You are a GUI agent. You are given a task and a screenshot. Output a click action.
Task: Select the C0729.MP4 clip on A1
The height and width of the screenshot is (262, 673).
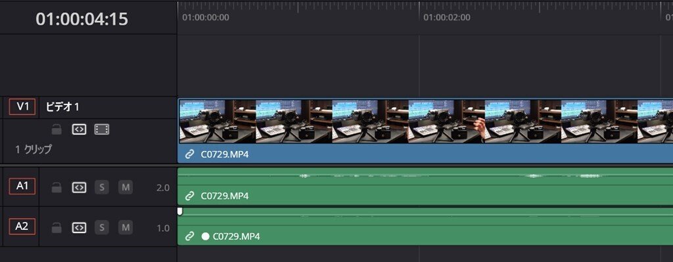click(425, 186)
